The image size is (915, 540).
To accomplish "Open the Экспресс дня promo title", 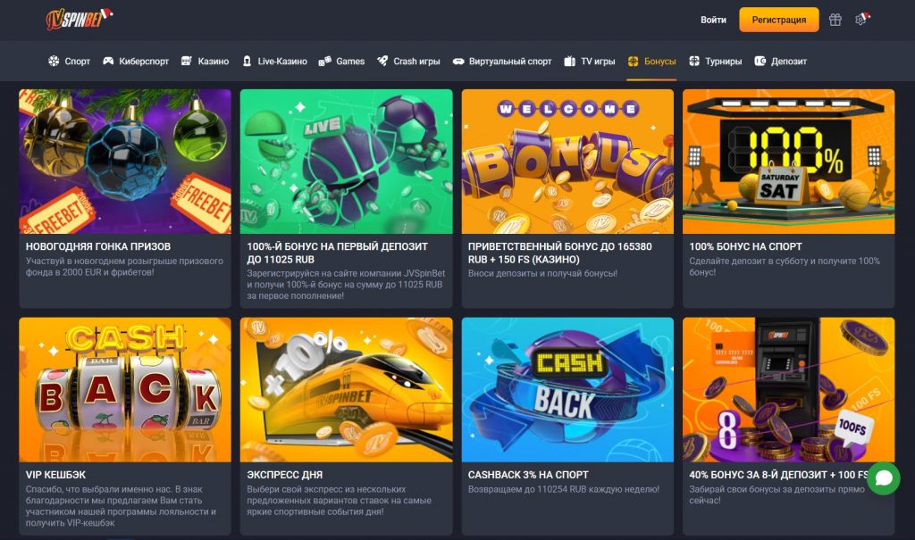I will pyautogui.click(x=285, y=475).
